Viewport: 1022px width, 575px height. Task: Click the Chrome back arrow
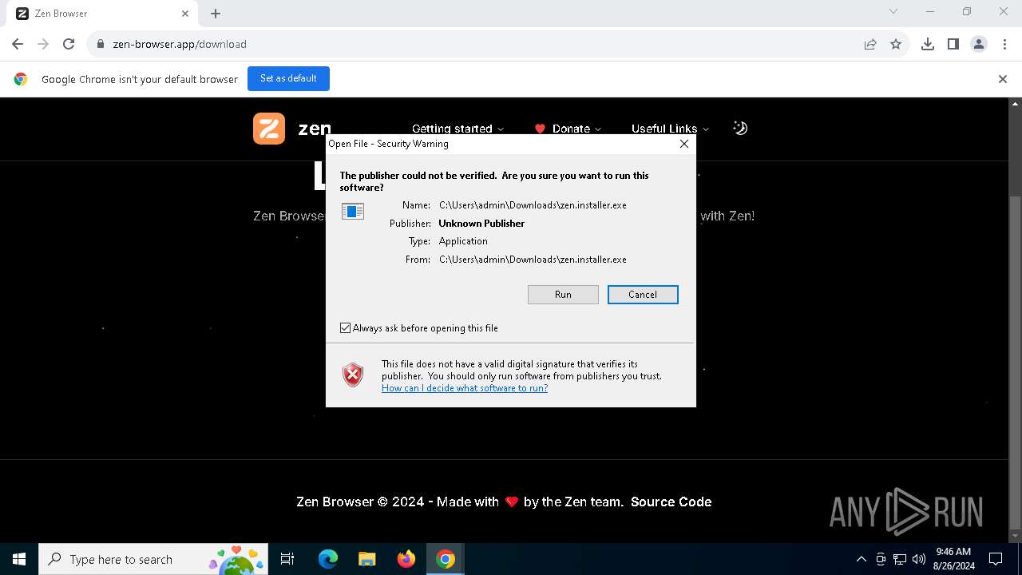click(18, 44)
